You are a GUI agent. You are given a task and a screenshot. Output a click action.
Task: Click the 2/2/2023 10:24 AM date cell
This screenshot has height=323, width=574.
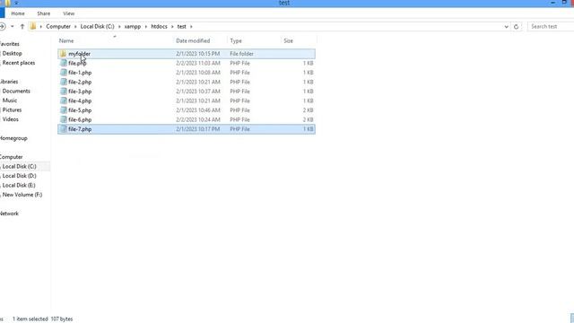[x=198, y=119]
